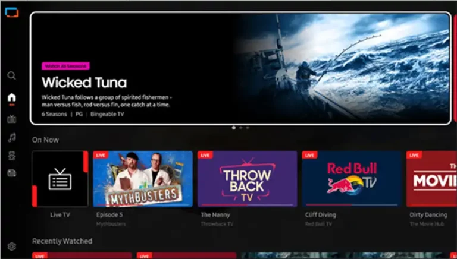Click the Red Bull TV channel name text
Screen dimensions: 457x259
[x=318, y=224]
